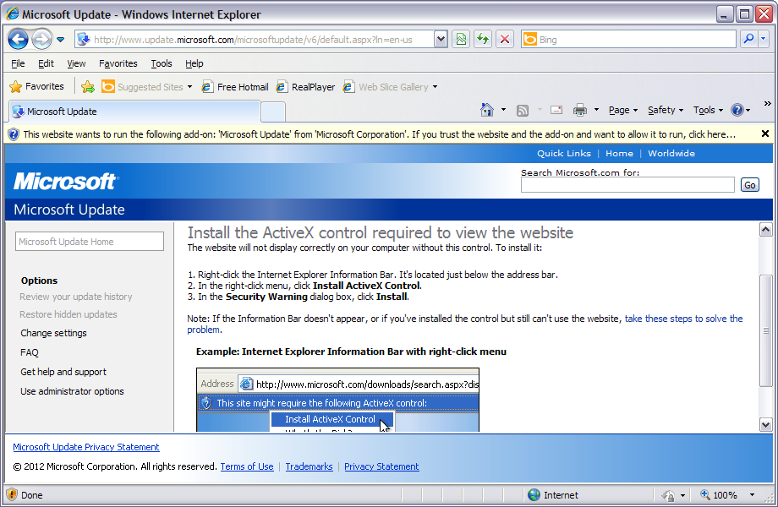Expand Web Slice Gallery dropdown
Viewport: 778px width, 507px height.
click(x=436, y=87)
